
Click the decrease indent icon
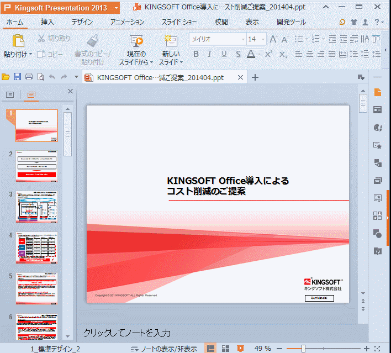coord(332,39)
